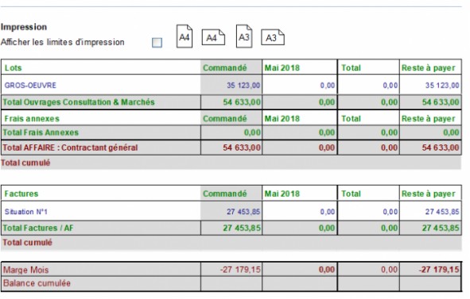Select A4 portrait print format icon
Image resolution: width=470 pixels, height=299 pixels.
184,36
